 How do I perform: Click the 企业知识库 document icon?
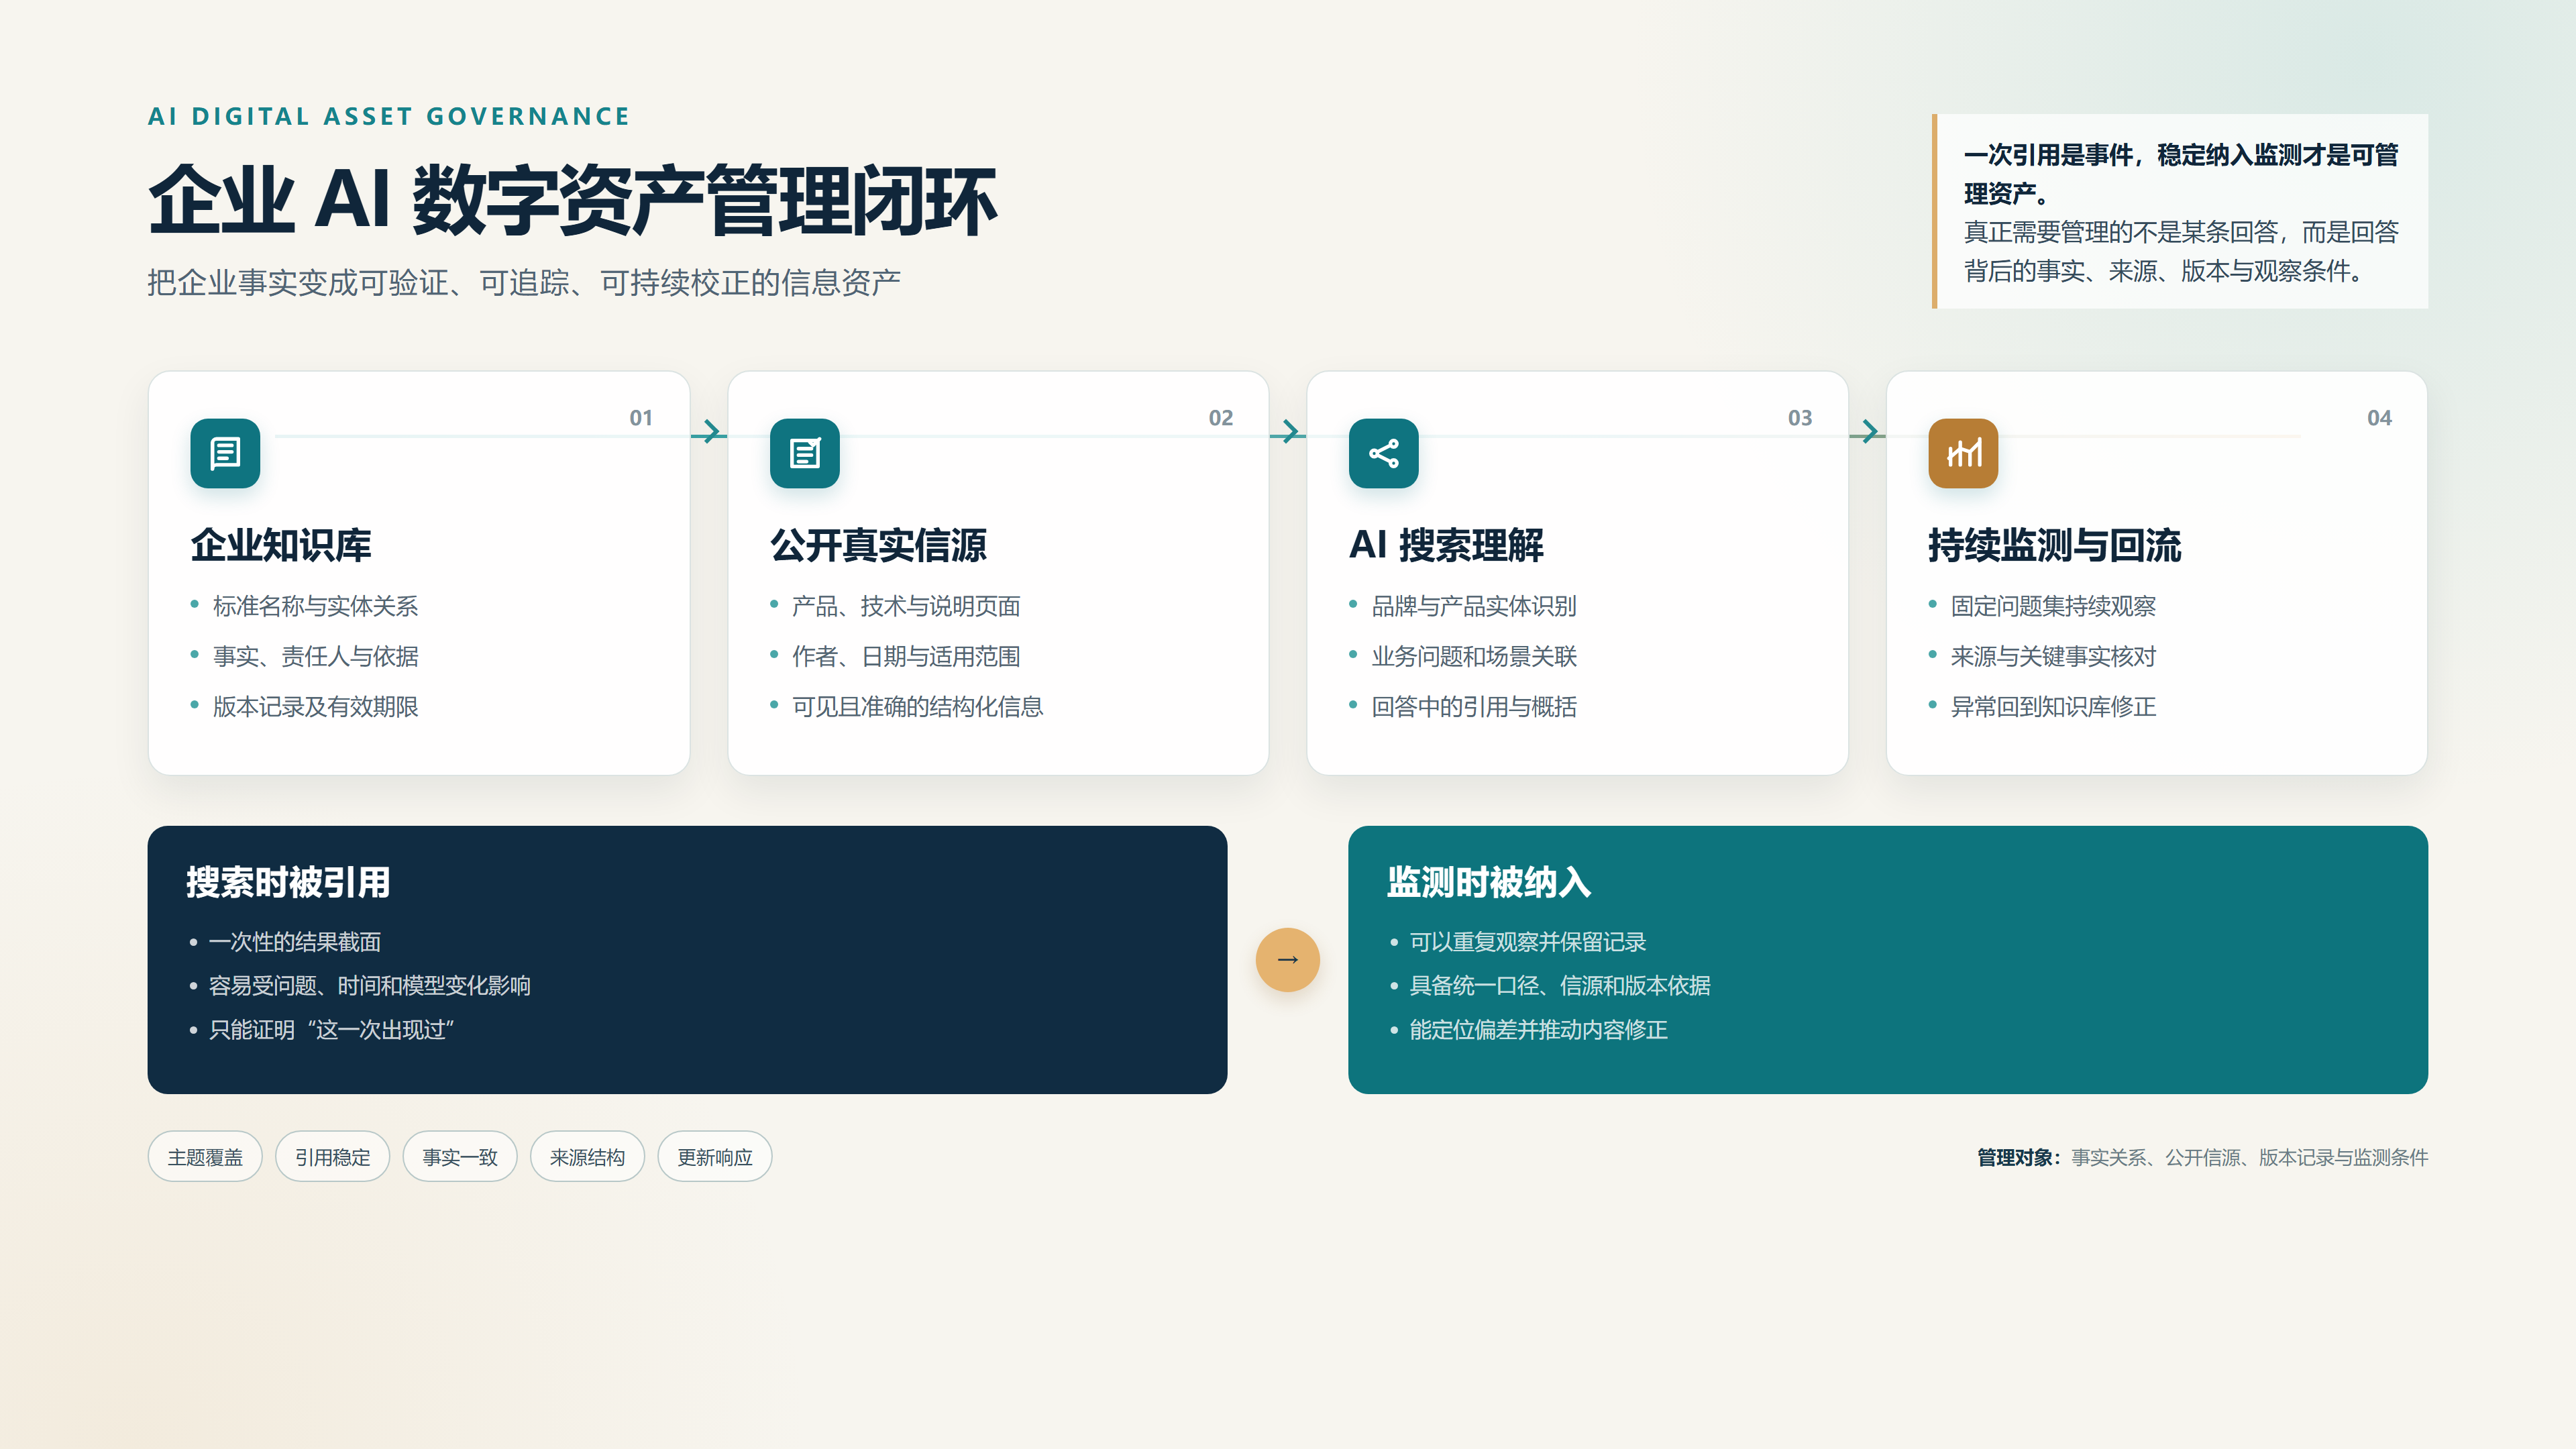(225, 453)
